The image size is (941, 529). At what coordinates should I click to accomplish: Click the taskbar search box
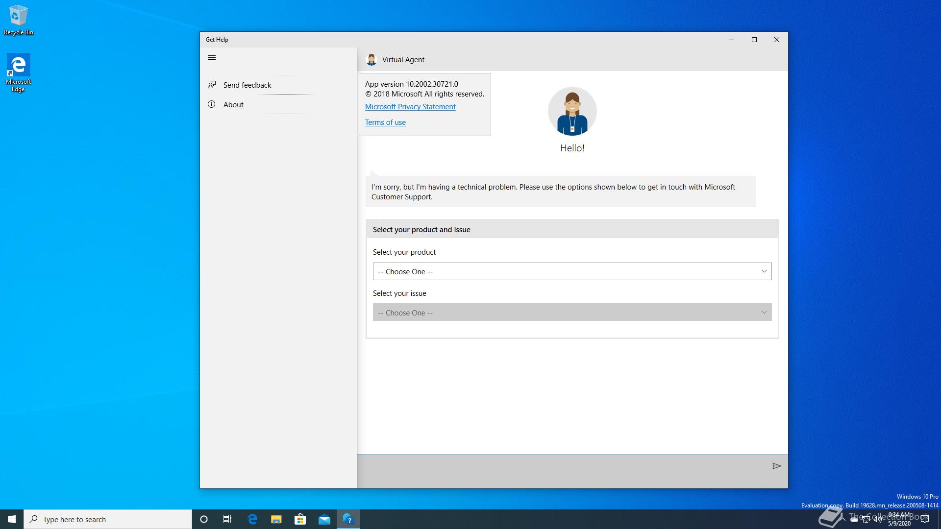(x=108, y=519)
